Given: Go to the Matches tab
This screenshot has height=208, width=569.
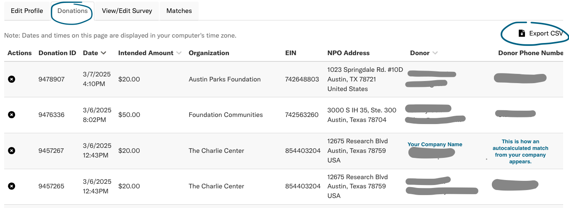Looking at the screenshot, I should 179,11.
